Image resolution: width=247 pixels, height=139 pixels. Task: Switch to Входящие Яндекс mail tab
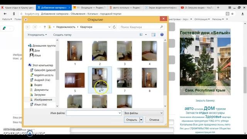(90, 8)
